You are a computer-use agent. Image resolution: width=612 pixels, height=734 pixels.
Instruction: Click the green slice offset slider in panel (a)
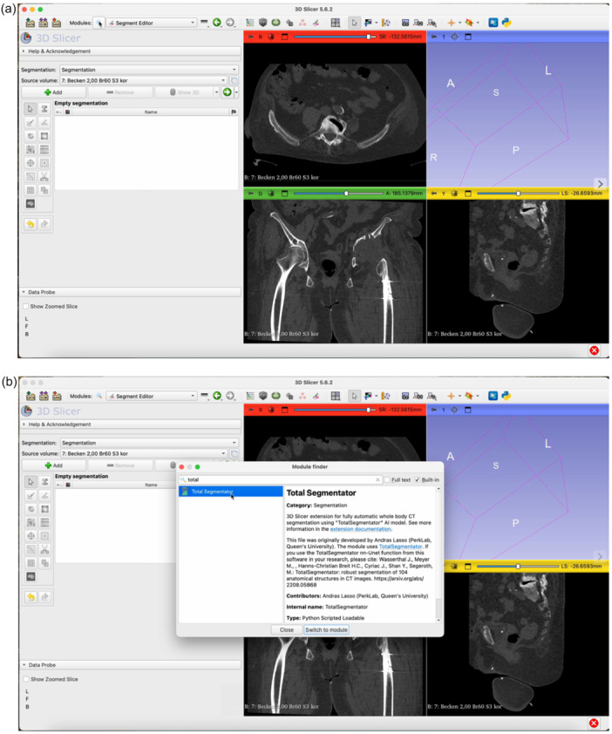pyautogui.click(x=338, y=194)
